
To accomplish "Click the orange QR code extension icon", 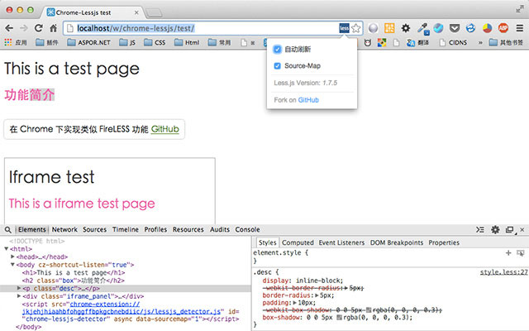I will 389,28.
